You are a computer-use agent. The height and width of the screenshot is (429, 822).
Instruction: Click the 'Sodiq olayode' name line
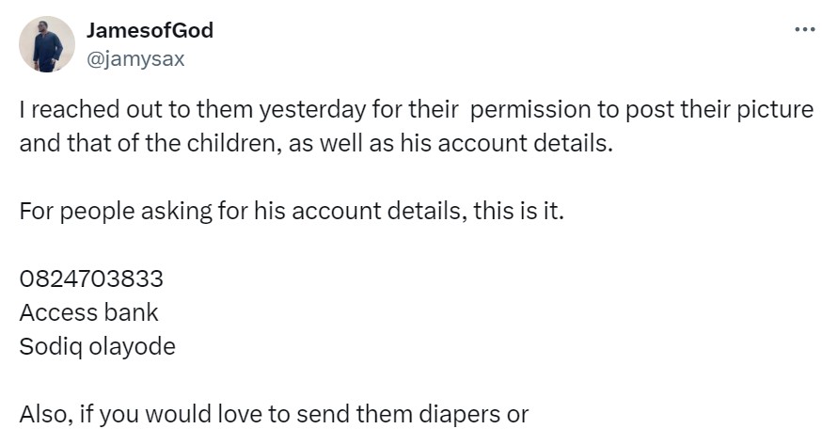[x=97, y=346]
